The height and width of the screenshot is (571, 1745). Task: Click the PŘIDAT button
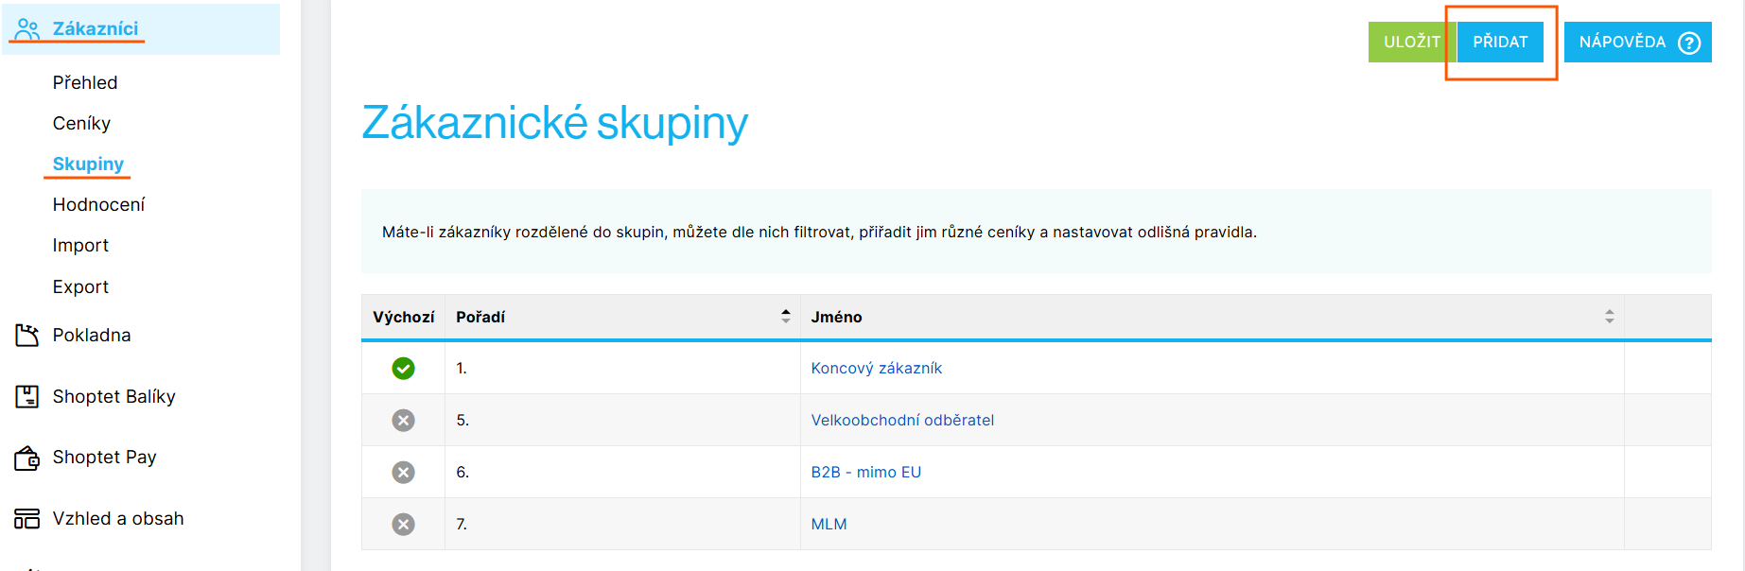pos(1500,43)
